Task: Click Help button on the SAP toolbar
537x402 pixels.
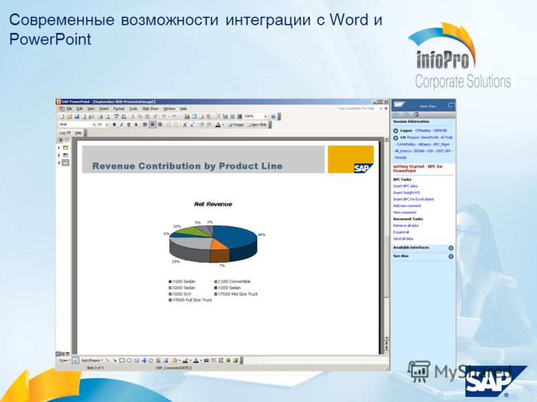Action: click(x=78, y=133)
